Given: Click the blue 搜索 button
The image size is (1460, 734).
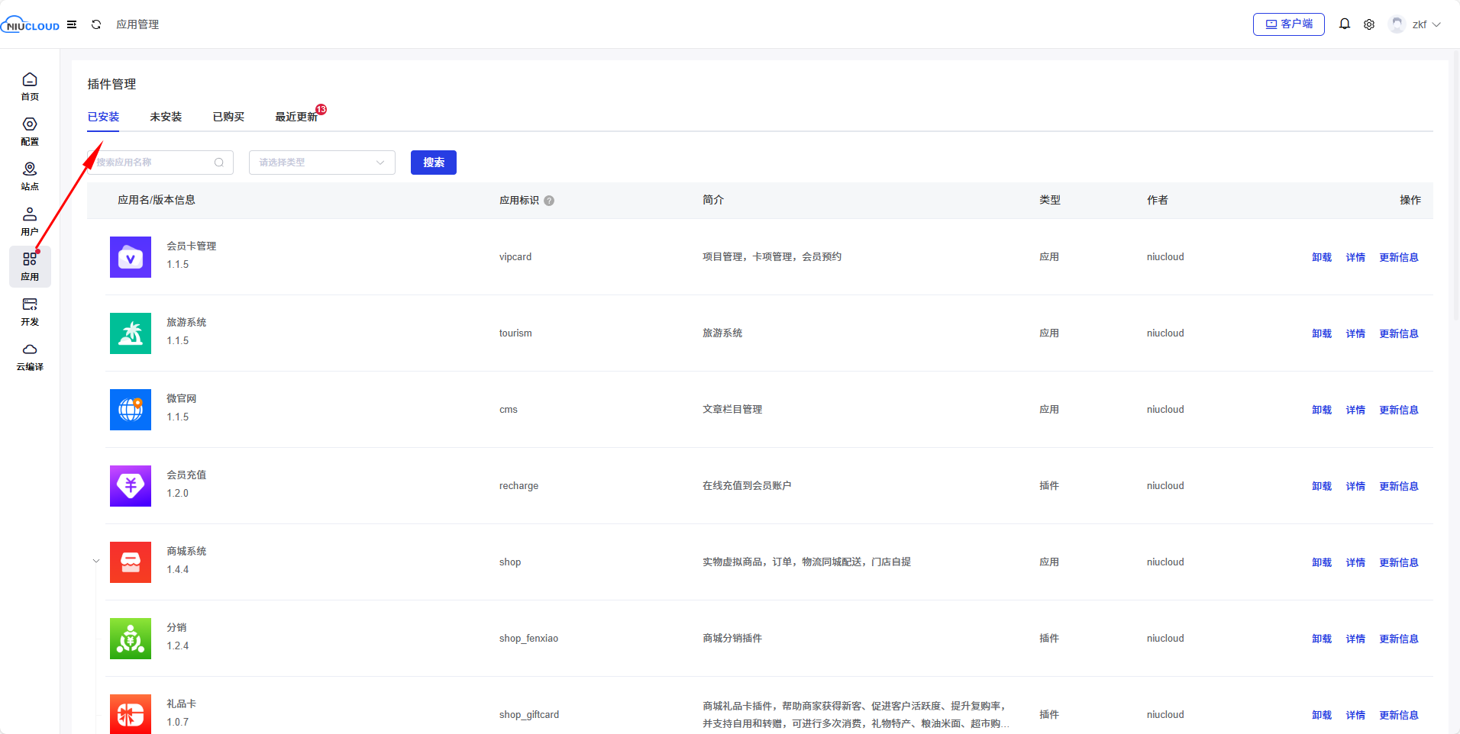Looking at the screenshot, I should [x=433, y=163].
